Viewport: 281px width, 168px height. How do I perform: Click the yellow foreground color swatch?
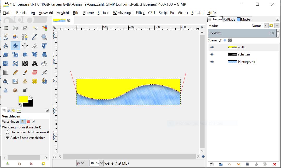click(23, 99)
